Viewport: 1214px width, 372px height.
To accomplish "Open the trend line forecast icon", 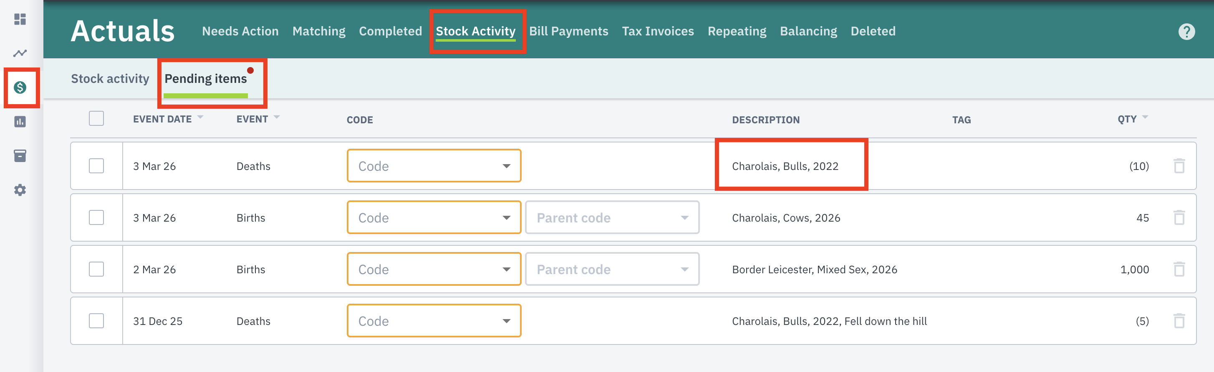I will pyautogui.click(x=20, y=53).
